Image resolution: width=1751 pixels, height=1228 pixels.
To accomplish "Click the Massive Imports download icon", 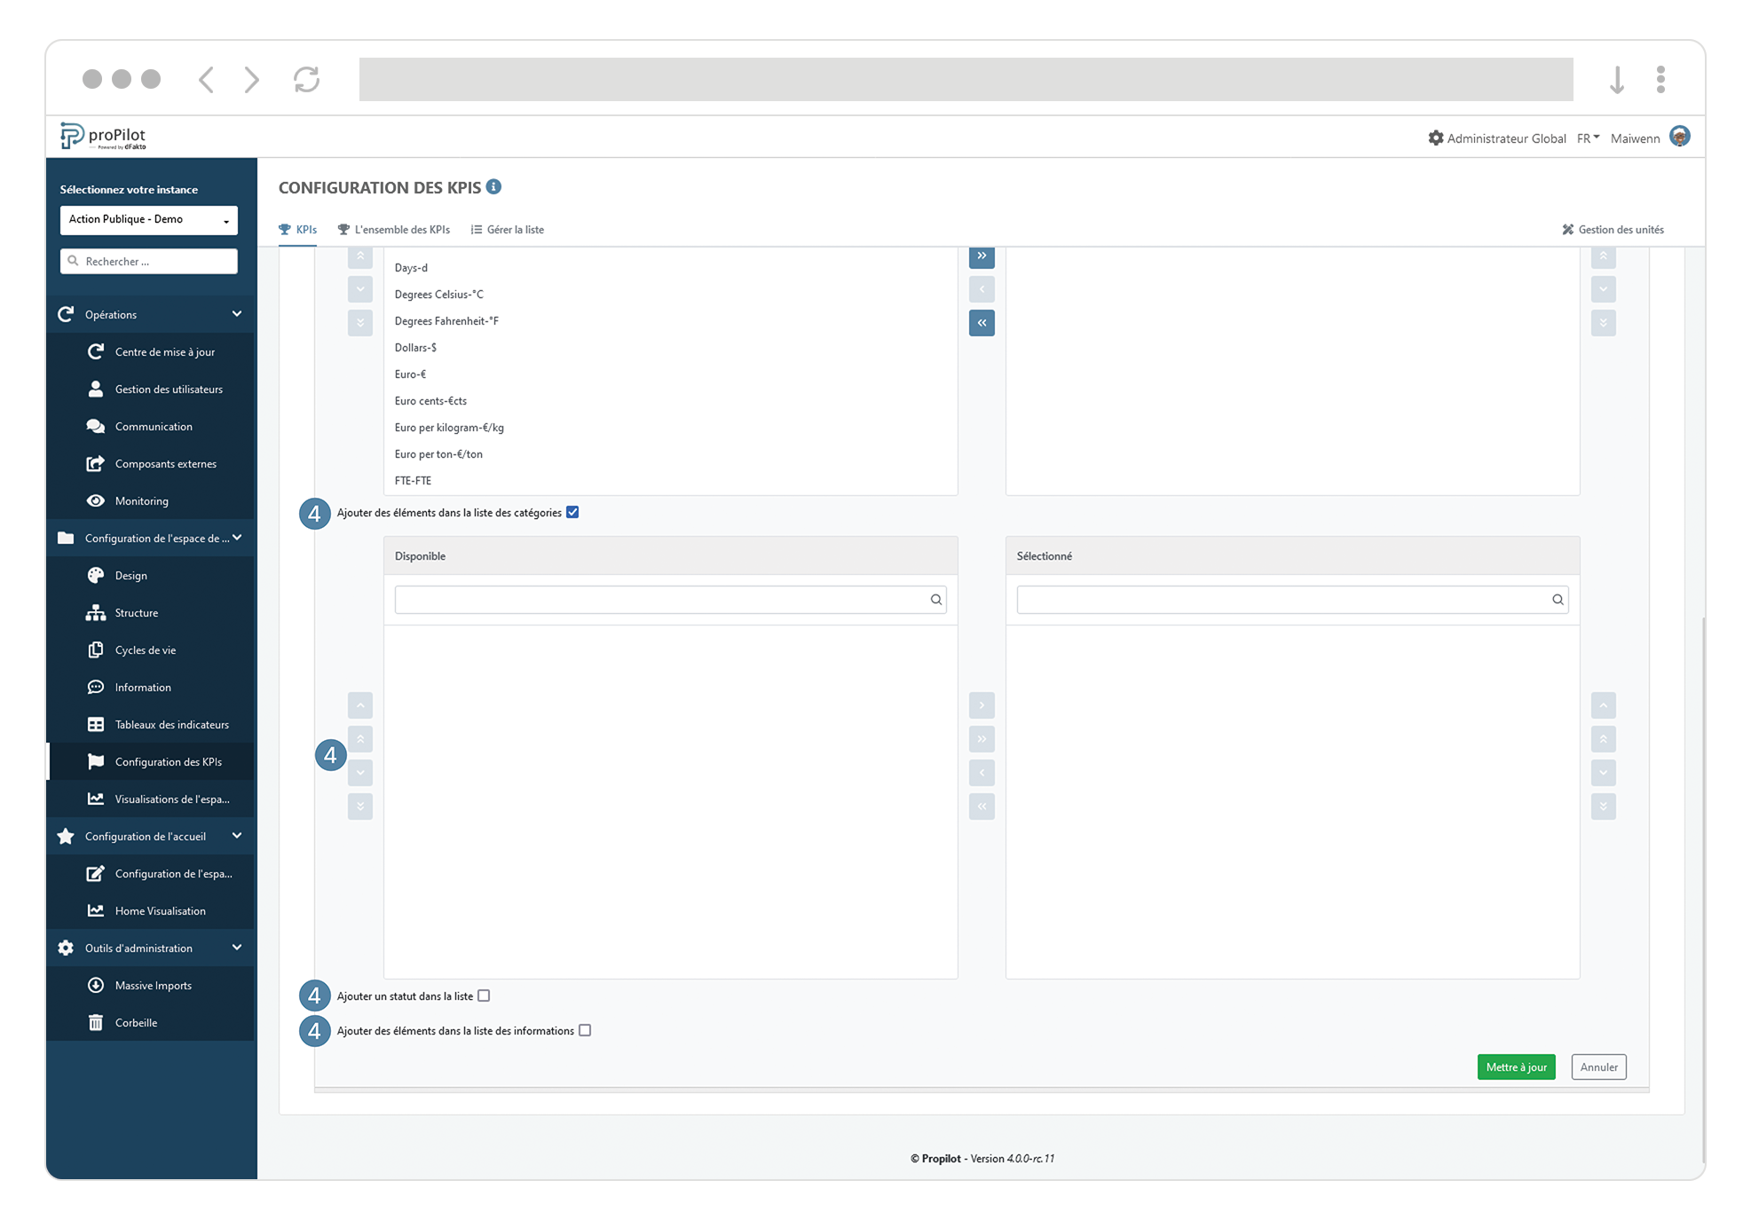I will tap(95, 986).
